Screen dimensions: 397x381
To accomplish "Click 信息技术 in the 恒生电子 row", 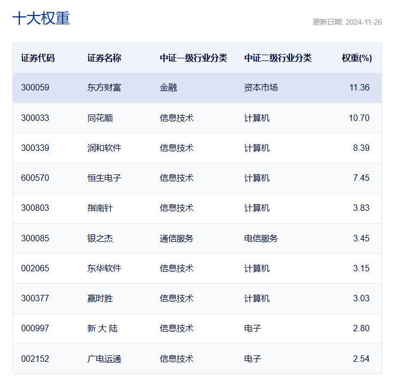I will [x=177, y=178].
